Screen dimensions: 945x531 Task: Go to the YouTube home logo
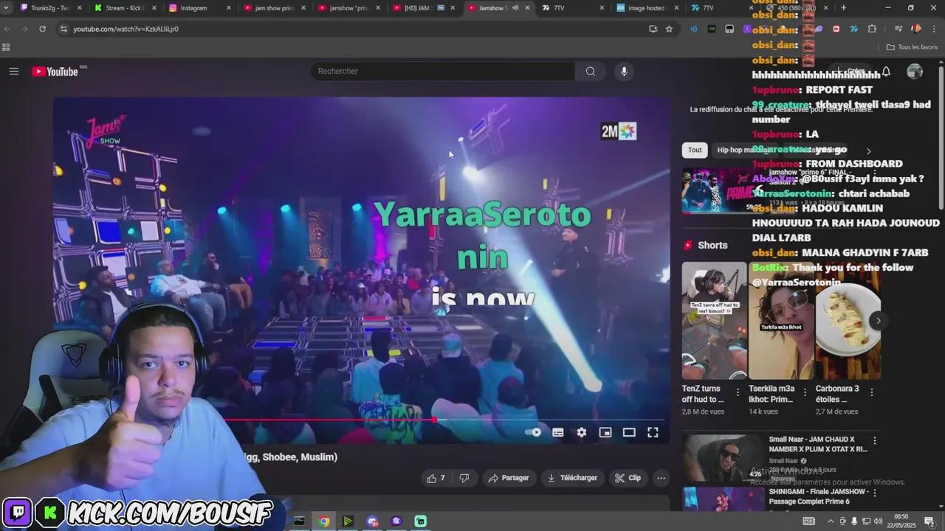(x=55, y=72)
